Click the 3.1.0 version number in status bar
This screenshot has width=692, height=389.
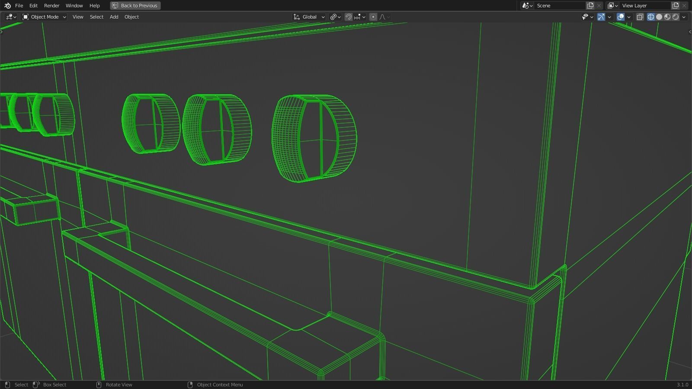point(682,385)
